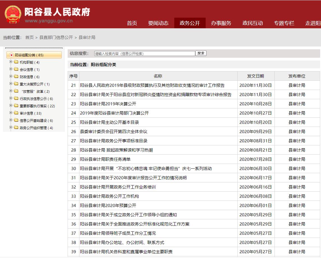Open the 财政信息 (6) category
This screenshot has width=321, height=258.
tap(29, 77)
